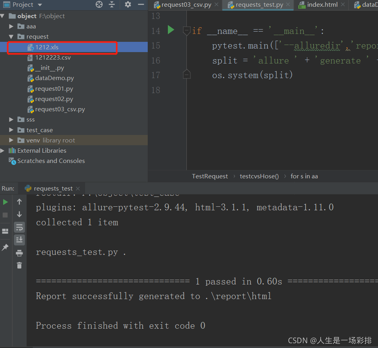Toggle scroll to end in Run console
Image resolution: width=378 pixels, height=348 pixels.
click(x=19, y=240)
